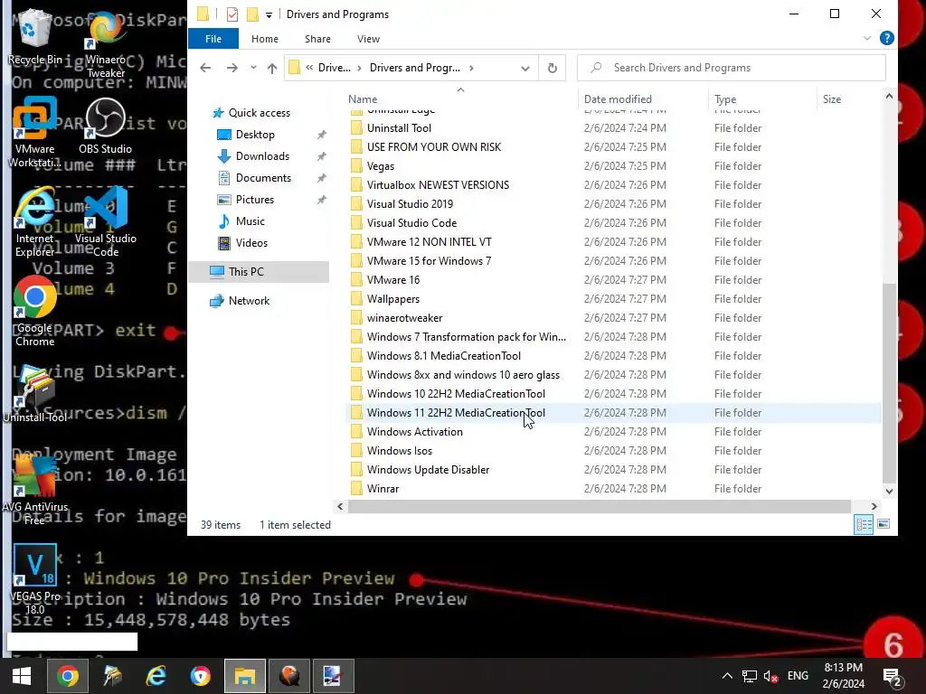This screenshot has width=926, height=694.
Task: Open notification center icon
Action: coord(891,678)
